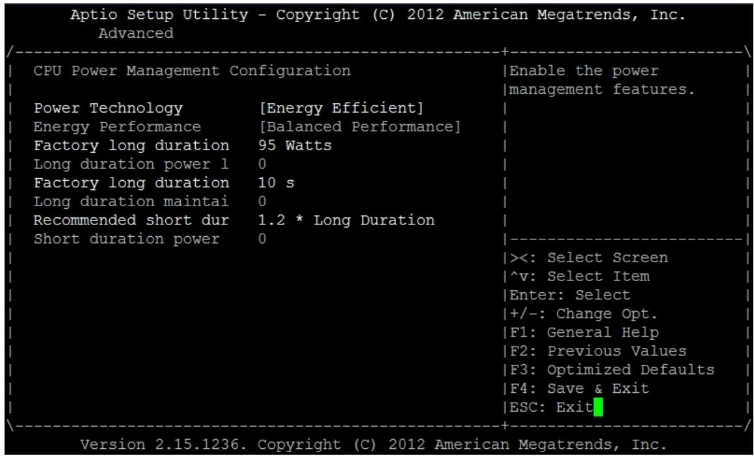The height and width of the screenshot is (456, 754).
Task: Edit Short duration power value field
Action: coord(262,239)
